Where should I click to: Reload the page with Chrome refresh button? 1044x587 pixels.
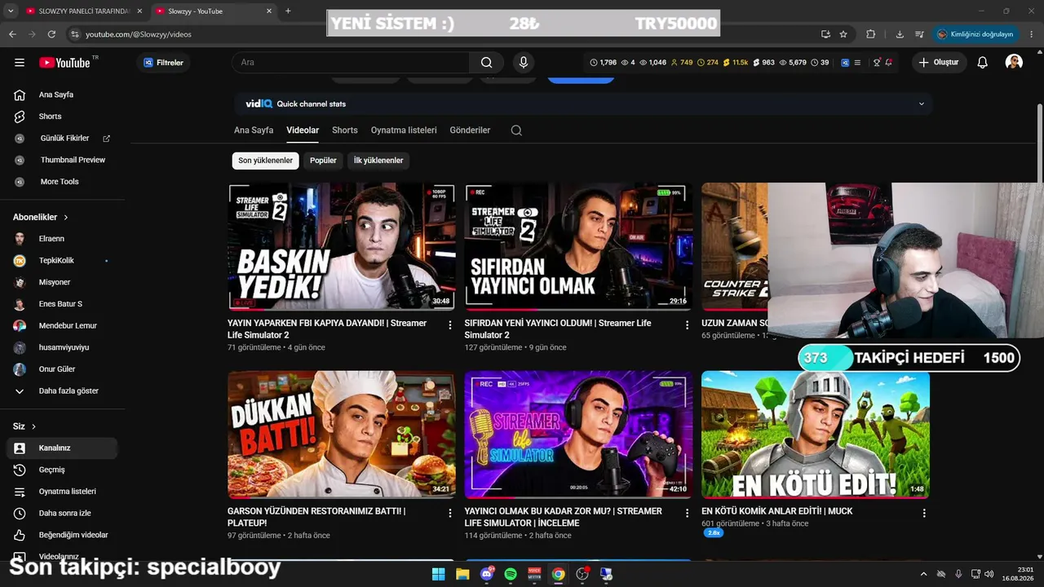[51, 34]
